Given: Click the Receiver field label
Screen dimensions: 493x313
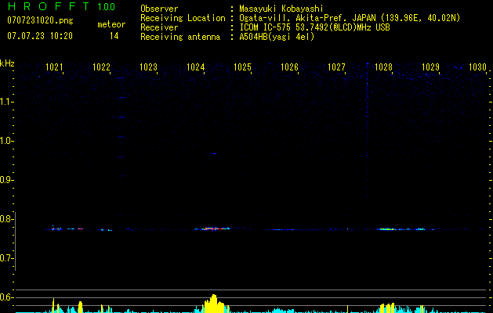Looking at the screenshot, I should click(x=159, y=27).
